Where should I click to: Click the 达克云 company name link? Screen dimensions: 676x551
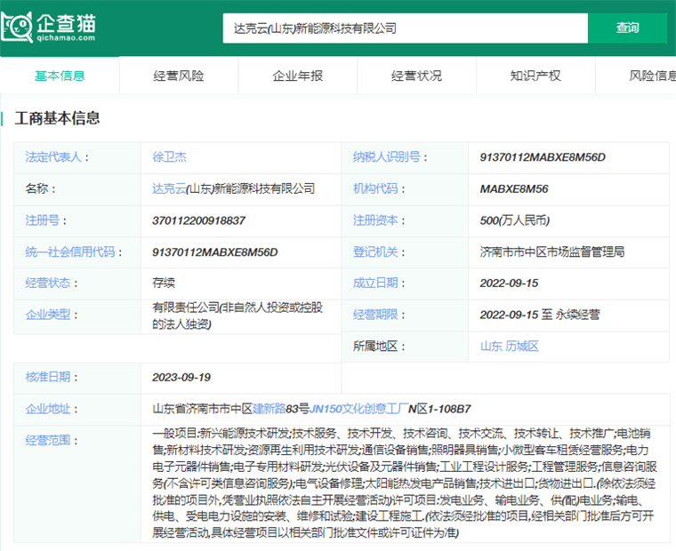point(169,188)
